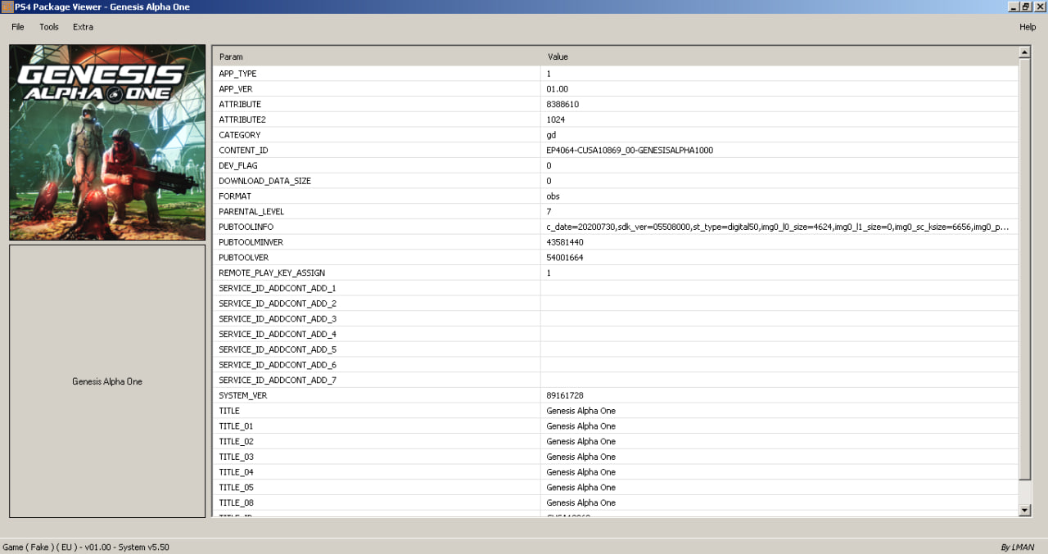
Task: Select the SERVICE_ID_ADDCONT_ADD_4 row
Action: coord(616,334)
